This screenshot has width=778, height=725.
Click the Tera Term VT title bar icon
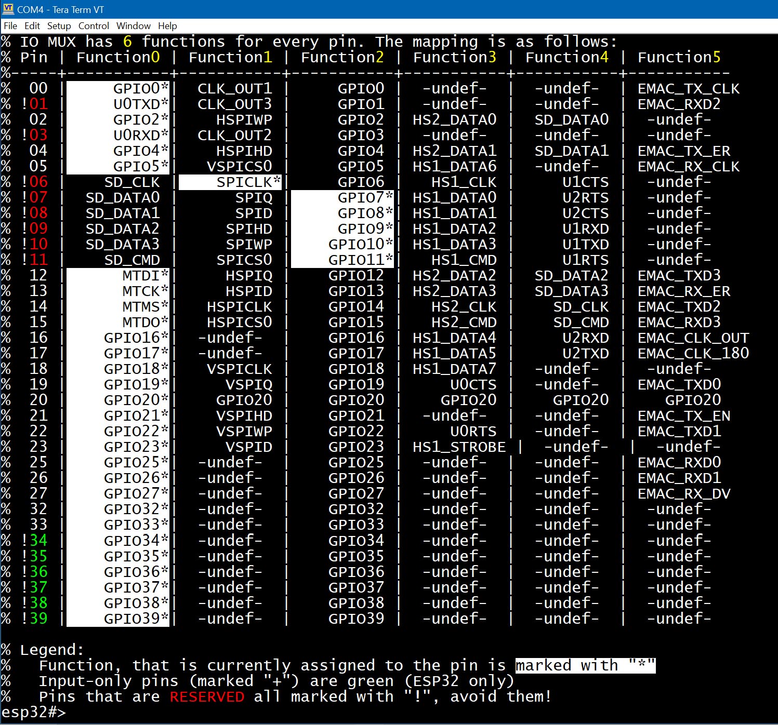click(x=8, y=9)
